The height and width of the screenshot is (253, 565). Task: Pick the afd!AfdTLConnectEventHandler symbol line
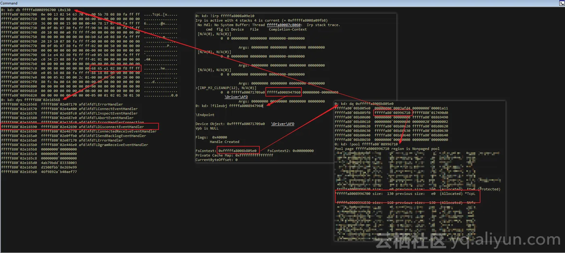(x=69, y=109)
